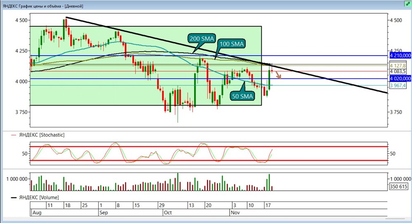Click the 3 967,4 price value label
This screenshot has height=223, width=412.
pyautogui.click(x=398, y=86)
